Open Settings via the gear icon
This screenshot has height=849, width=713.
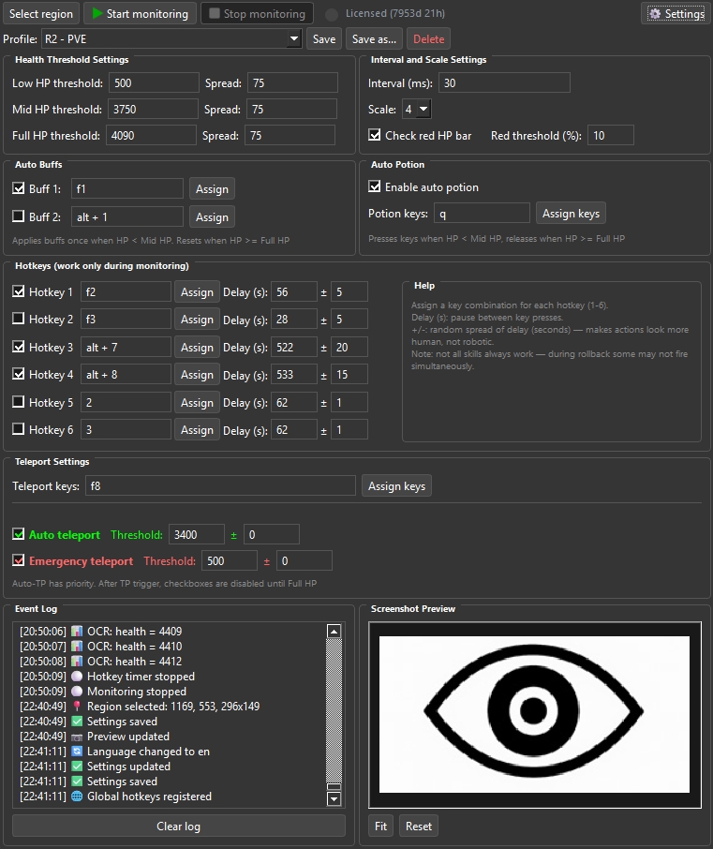655,13
